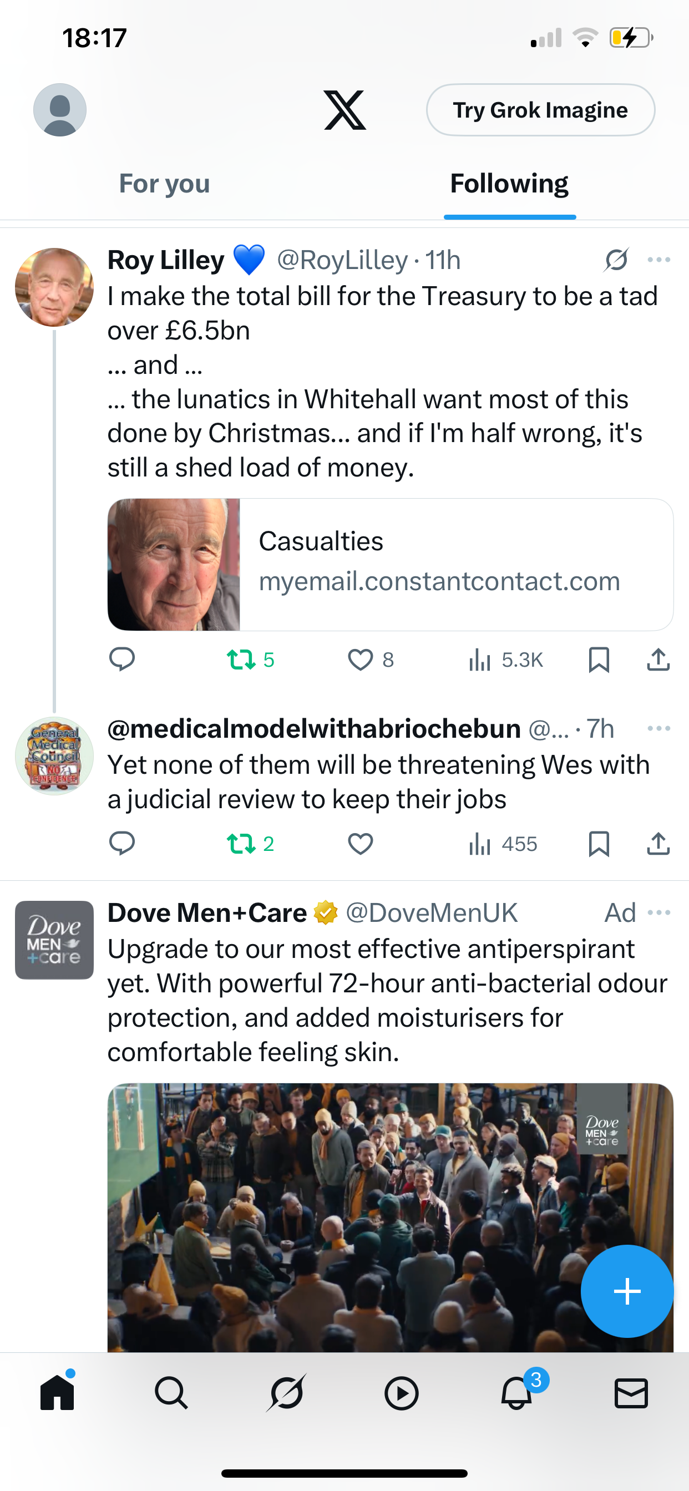Tap Grok icon on Roy Lilley's post

coord(617,260)
